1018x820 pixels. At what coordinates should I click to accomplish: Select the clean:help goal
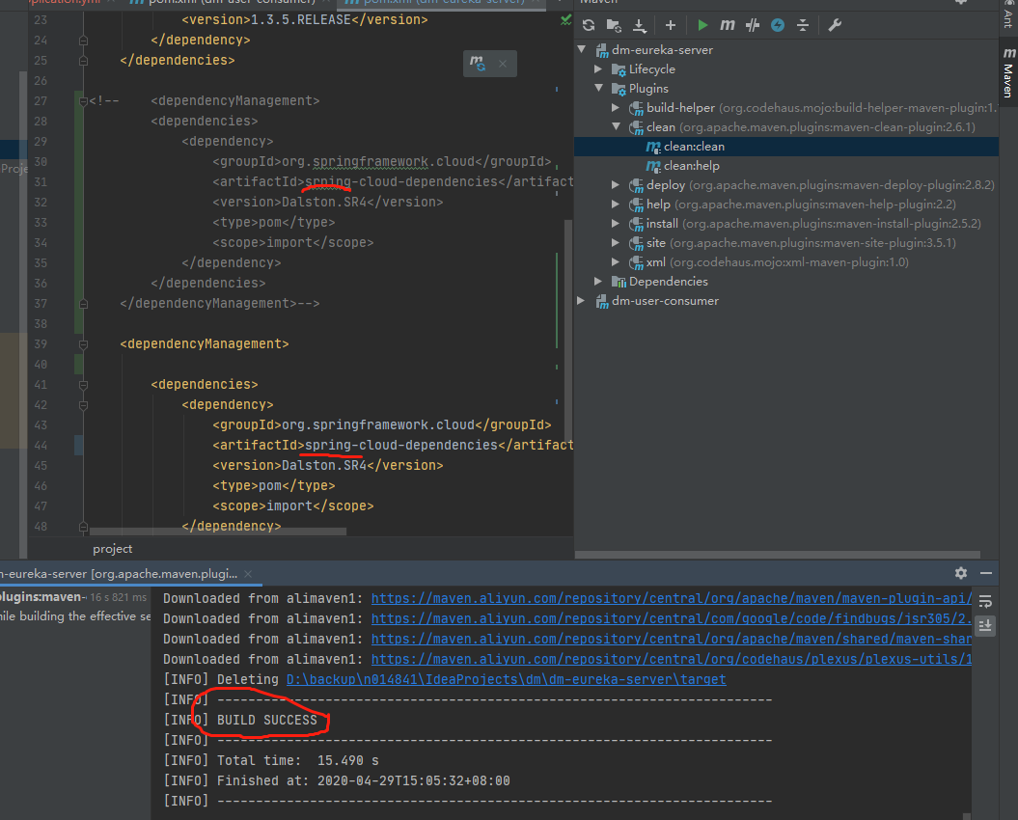(692, 166)
